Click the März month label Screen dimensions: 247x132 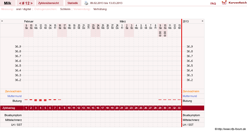point(123,21)
